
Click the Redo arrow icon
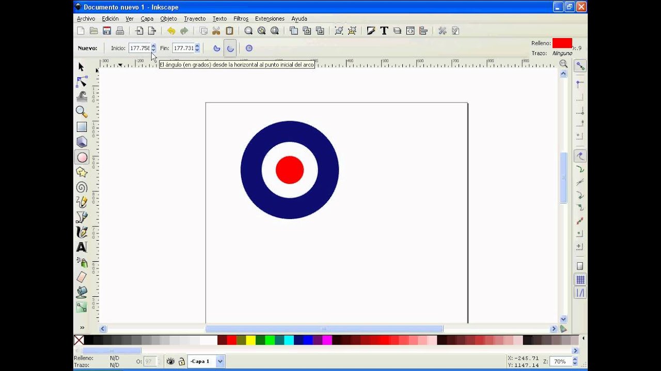click(x=184, y=31)
